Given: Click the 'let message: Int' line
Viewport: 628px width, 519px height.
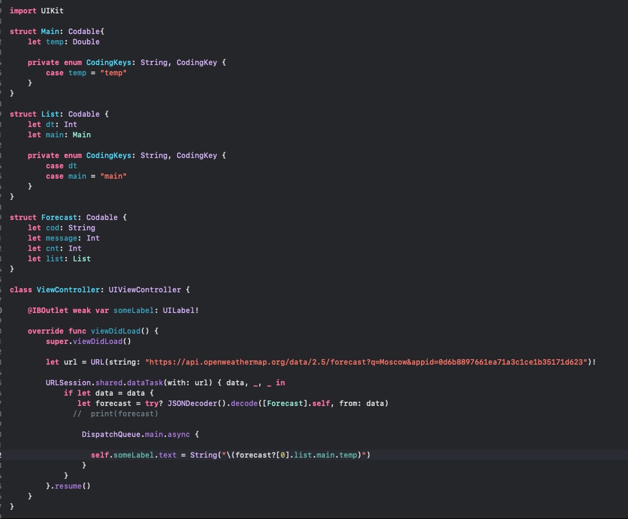Looking at the screenshot, I should pyautogui.click(x=64, y=238).
